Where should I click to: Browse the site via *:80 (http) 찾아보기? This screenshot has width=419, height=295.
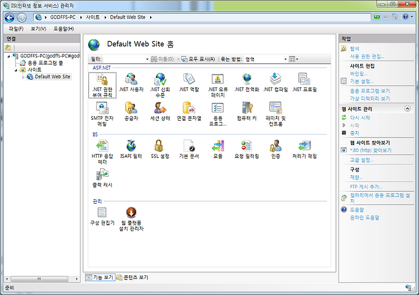[371, 150]
